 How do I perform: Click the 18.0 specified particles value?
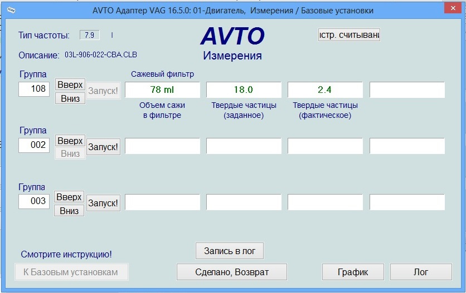coord(244,90)
